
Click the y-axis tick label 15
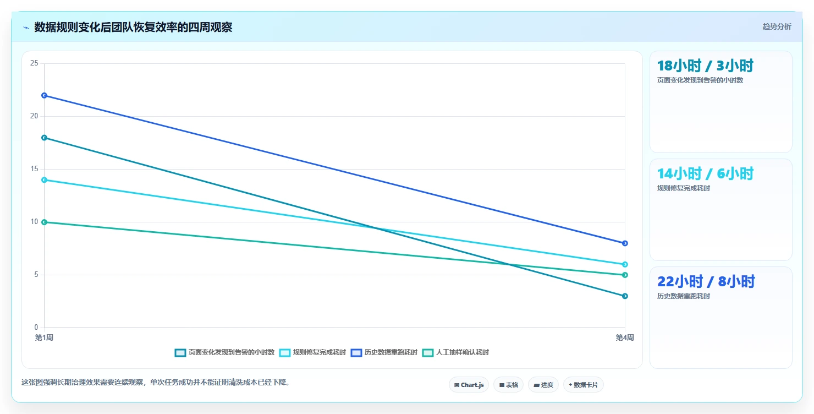point(34,169)
